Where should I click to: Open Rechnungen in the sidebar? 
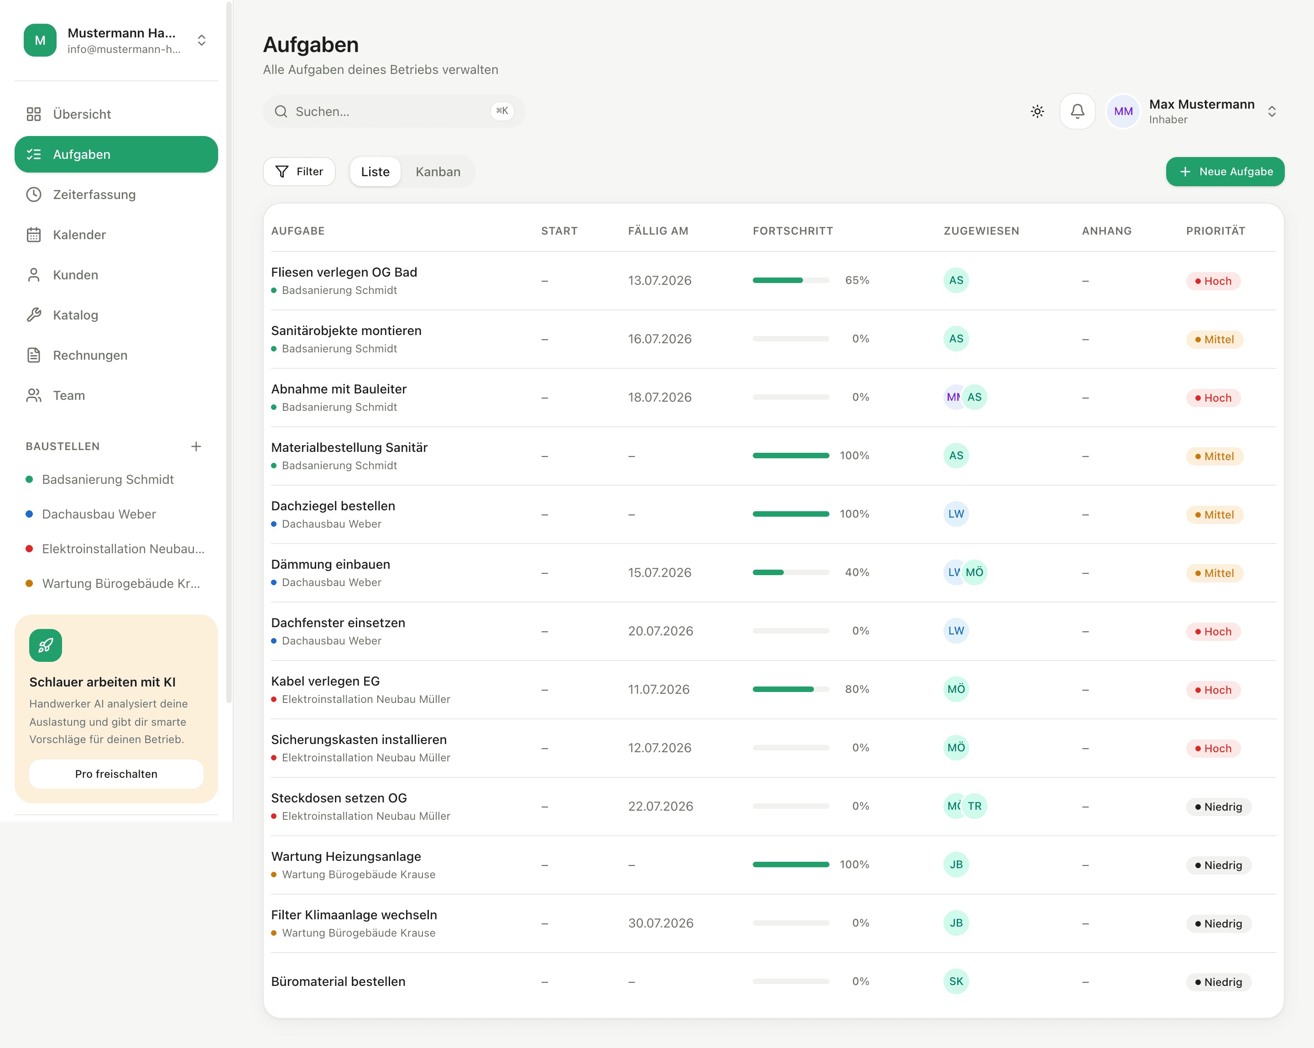pyautogui.click(x=116, y=356)
